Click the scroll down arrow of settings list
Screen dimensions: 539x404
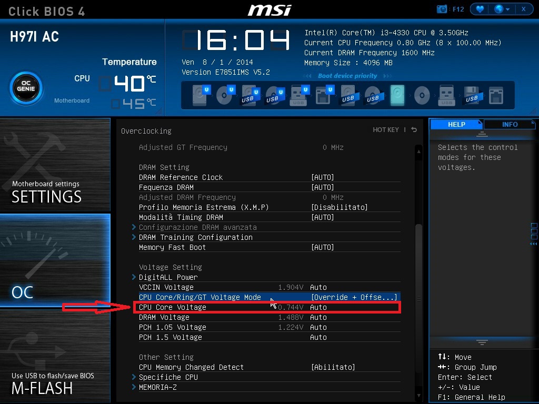[x=418, y=396]
